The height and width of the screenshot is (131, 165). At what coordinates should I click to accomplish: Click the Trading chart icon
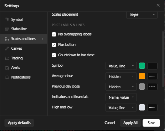(7, 58)
